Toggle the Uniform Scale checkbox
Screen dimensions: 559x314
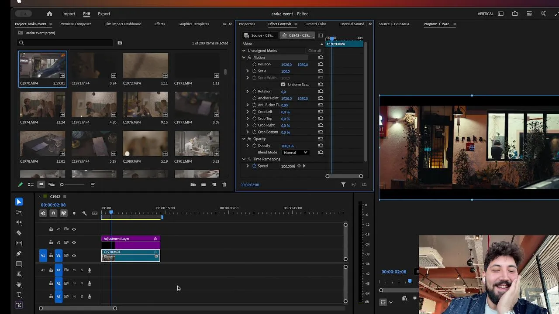[283, 85]
